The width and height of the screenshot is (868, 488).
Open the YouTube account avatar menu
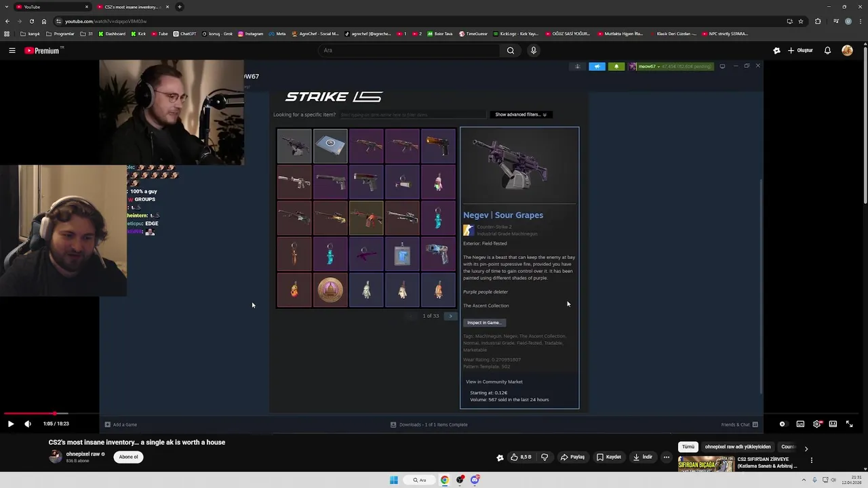847,50
